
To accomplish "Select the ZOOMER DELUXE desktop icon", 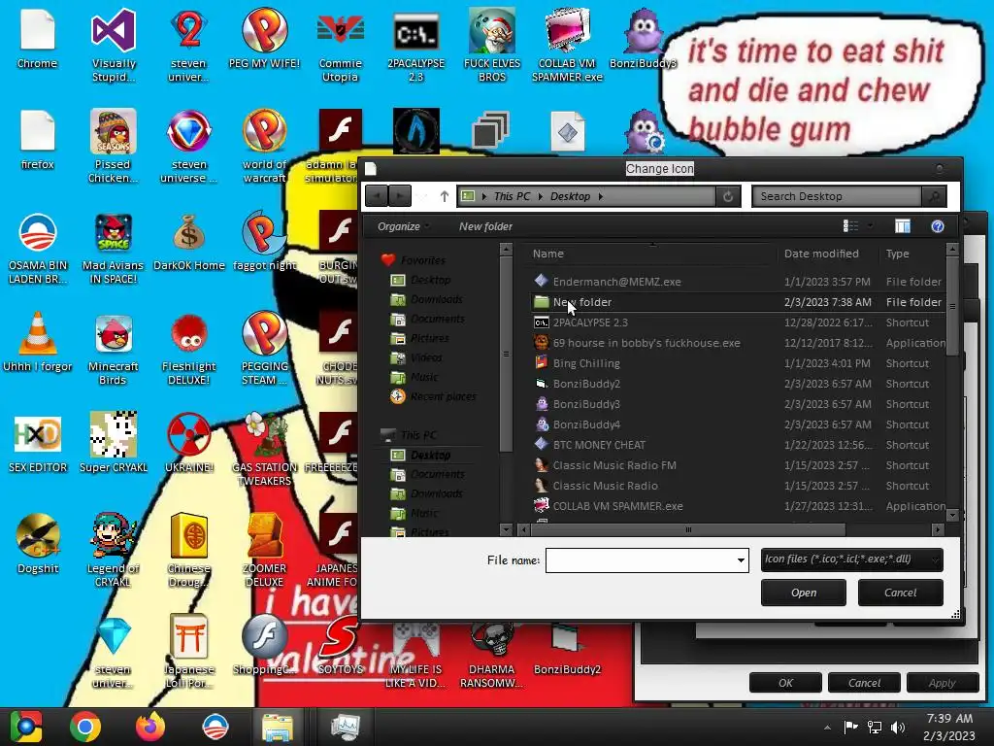I will click(264, 550).
